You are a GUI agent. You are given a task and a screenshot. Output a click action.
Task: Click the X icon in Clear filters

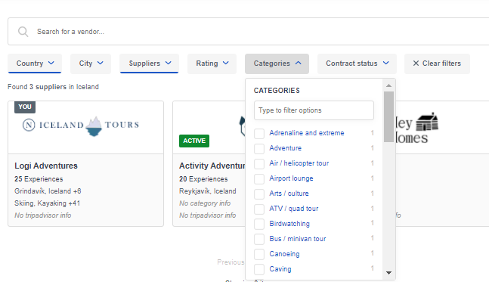click(416, 64)
